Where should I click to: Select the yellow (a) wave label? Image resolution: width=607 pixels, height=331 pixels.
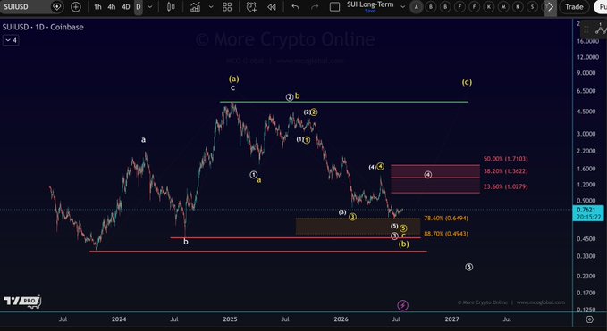tap(233, 79)
